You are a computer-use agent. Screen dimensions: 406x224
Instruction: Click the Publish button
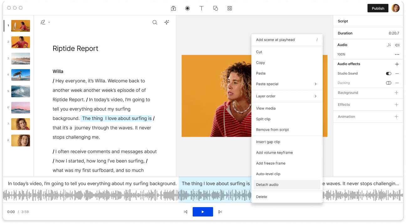pos(378,8)
